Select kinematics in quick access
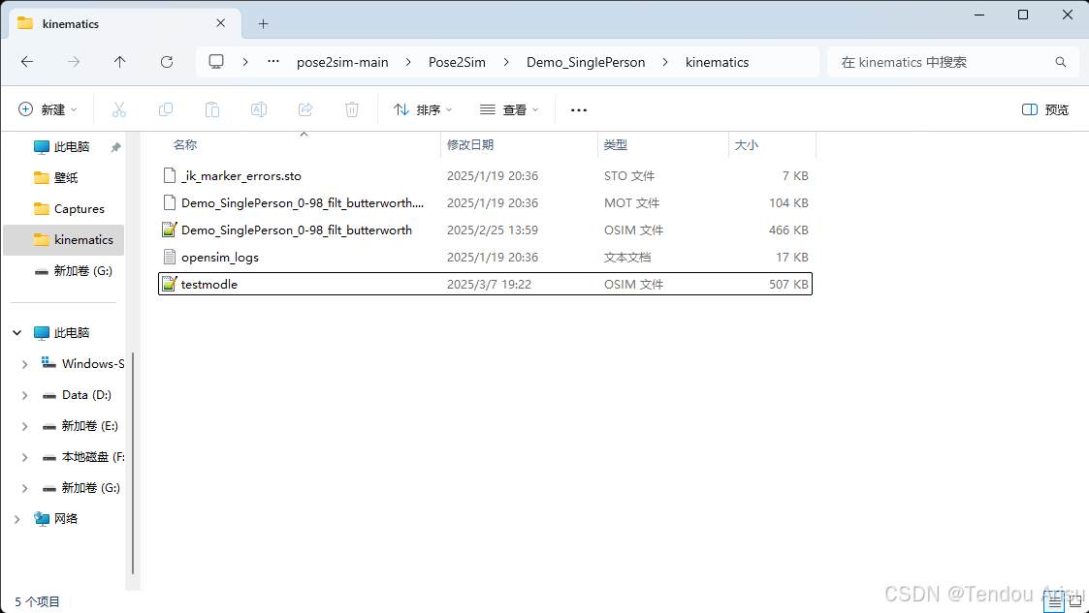Screen dimensions: 1089x613 [63, 240]
